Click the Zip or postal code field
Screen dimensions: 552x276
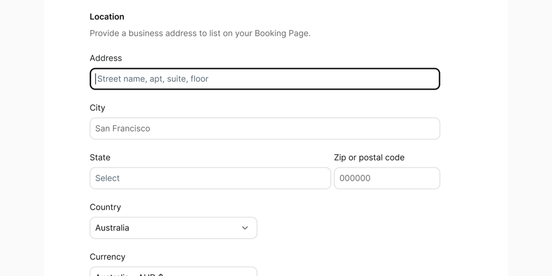tap(387, 178)
